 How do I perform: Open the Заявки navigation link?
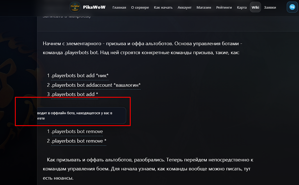click(x=270, y=7)
